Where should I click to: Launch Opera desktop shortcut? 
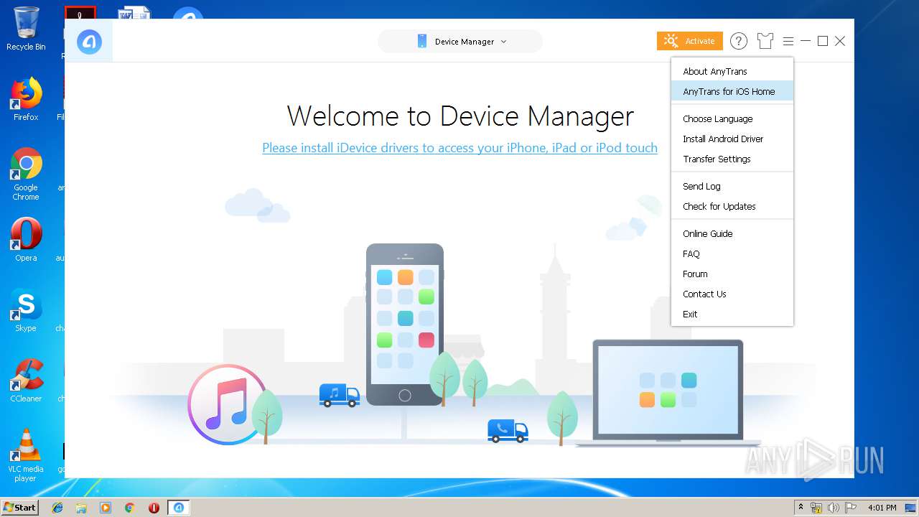pyautogui.click(x=26, y=240)
